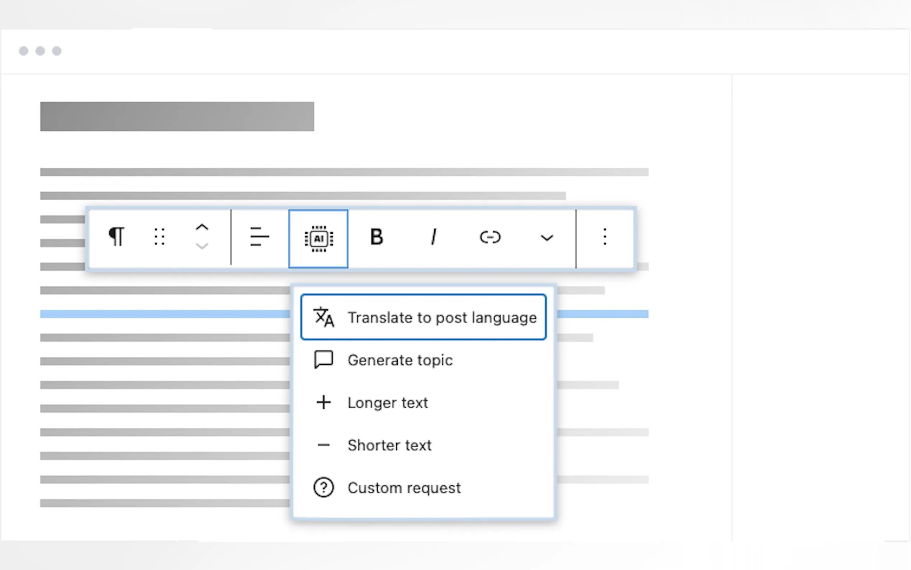Move block up with up chevron
911x570 pixels.
pos(202,227)
